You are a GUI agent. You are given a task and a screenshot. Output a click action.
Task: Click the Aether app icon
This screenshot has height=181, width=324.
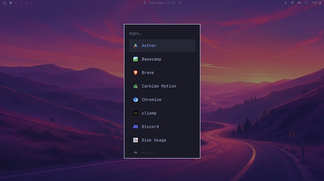pyautogui.click(x=136, y=45)
